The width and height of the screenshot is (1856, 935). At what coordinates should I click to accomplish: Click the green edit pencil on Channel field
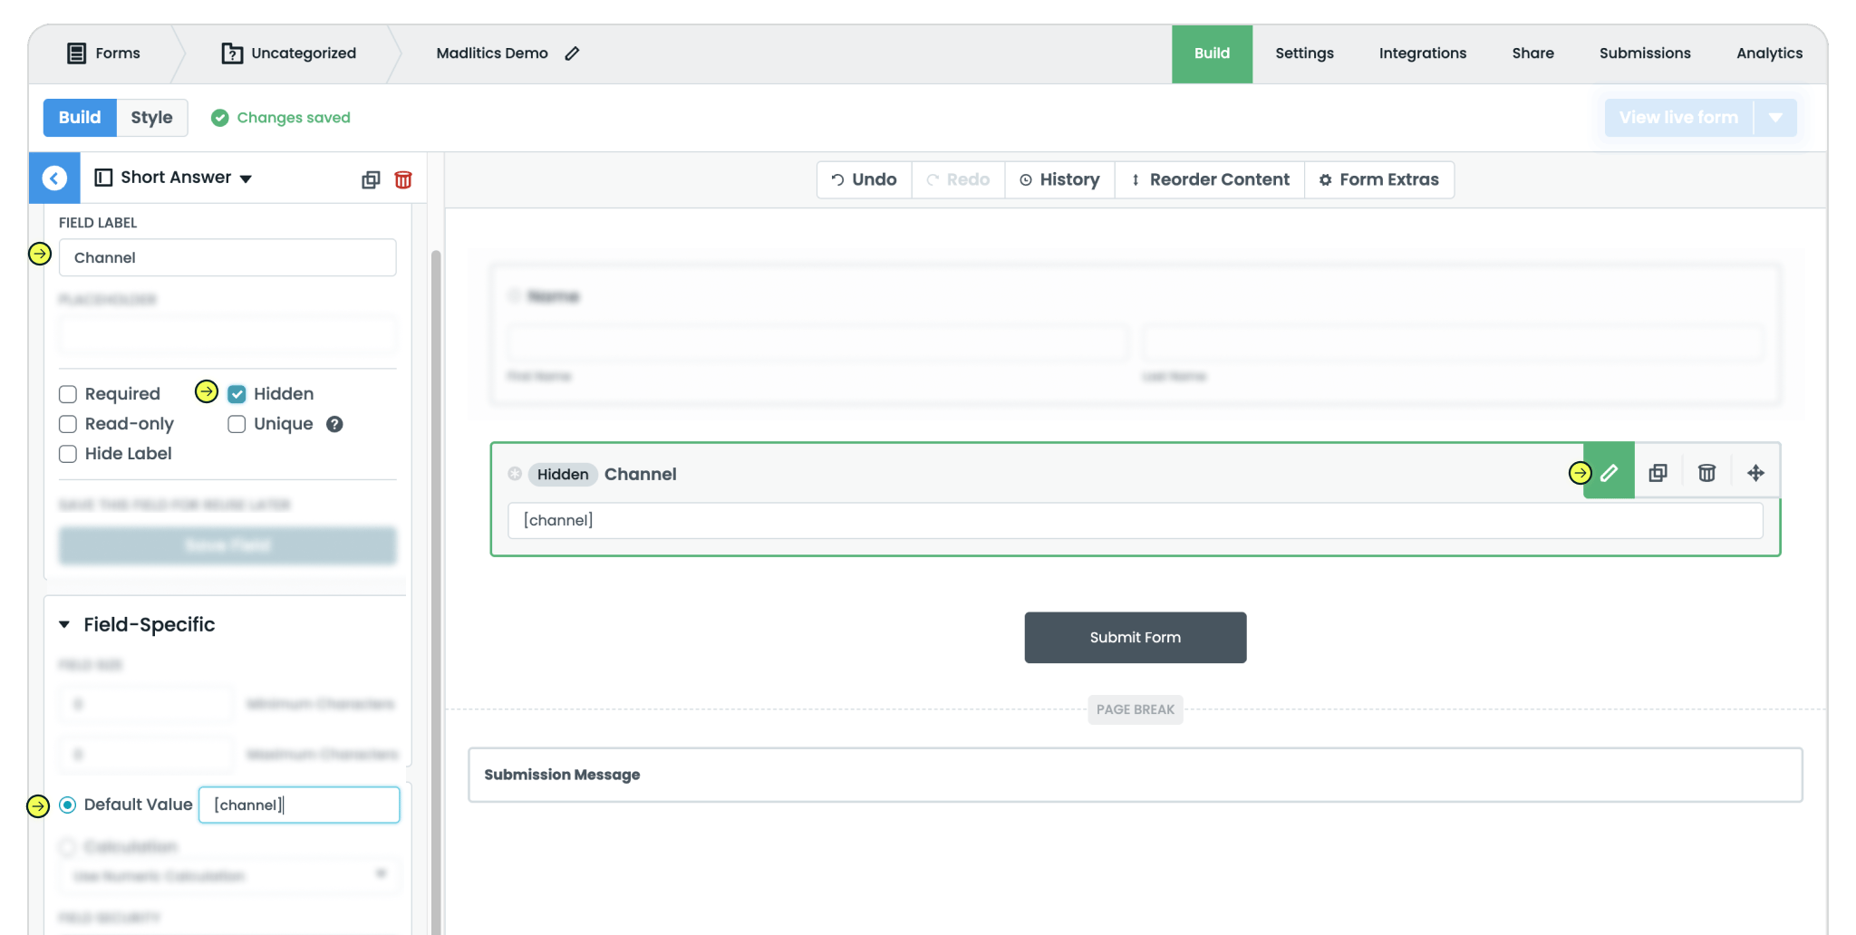coord(1609,472)
